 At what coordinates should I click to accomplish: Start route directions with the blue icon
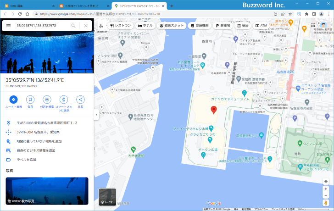click(x=13, y=100)
